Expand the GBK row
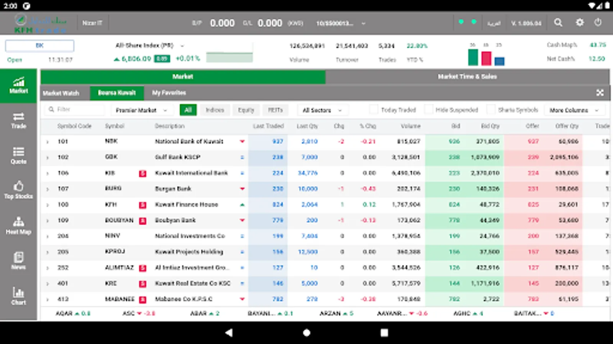This screenshot has width=613, height=344. 48,157
